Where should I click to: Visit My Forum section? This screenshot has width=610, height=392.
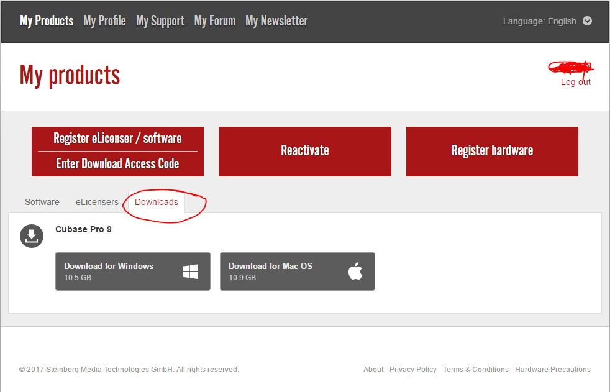[x=215, y=21]
